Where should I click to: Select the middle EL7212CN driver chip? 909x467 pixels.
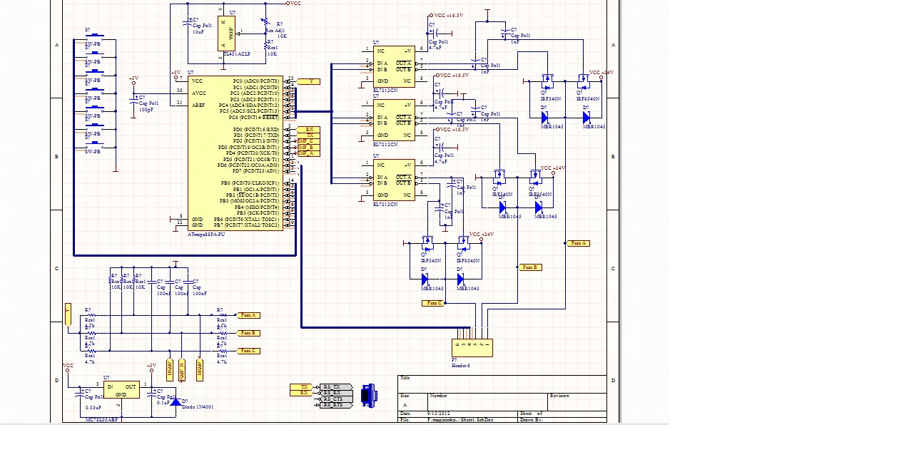pyautogui.click(x=393, y=120)
